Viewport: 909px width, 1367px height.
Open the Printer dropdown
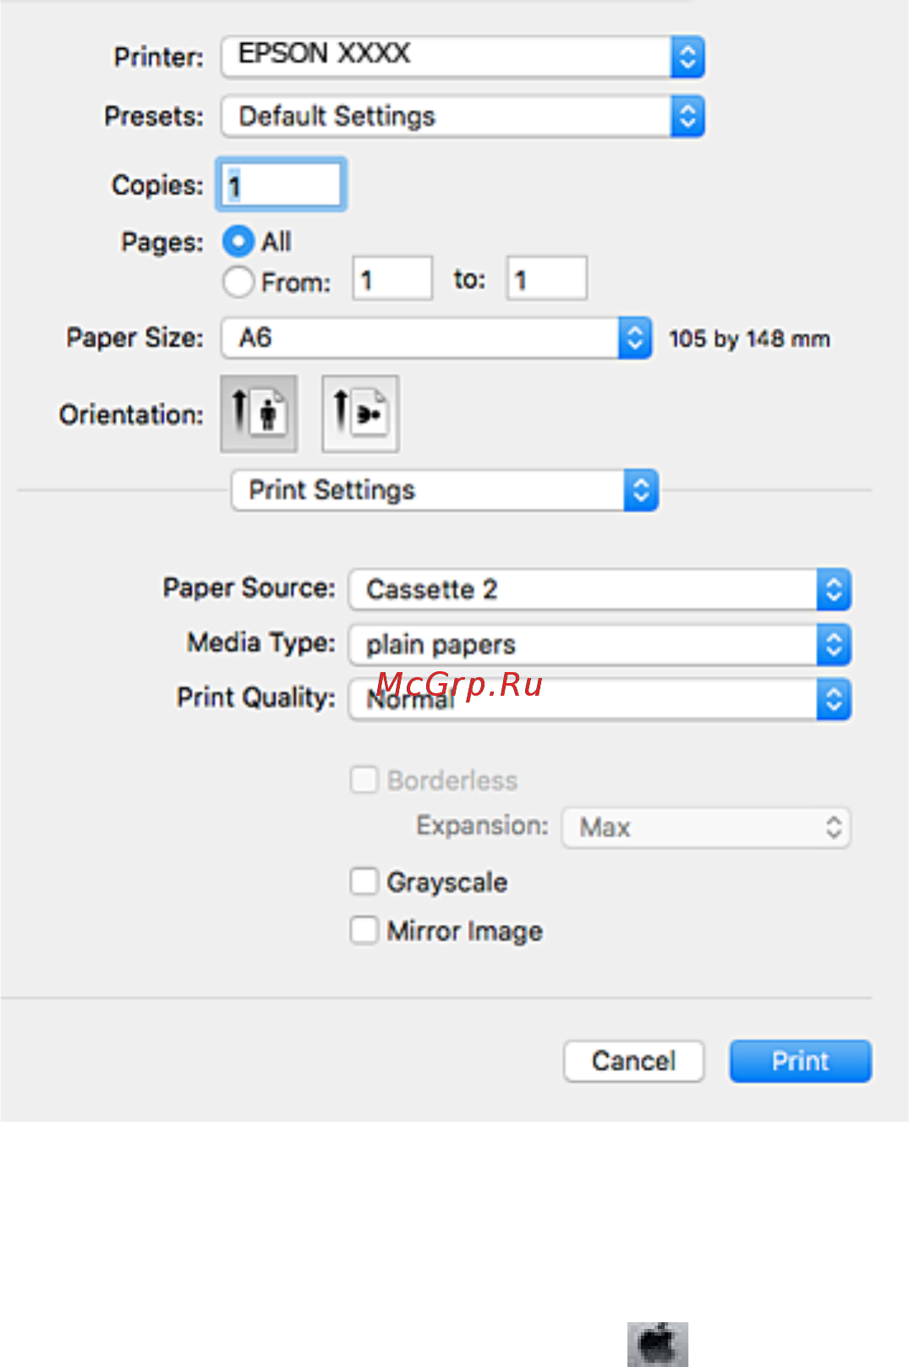point(462,56)
